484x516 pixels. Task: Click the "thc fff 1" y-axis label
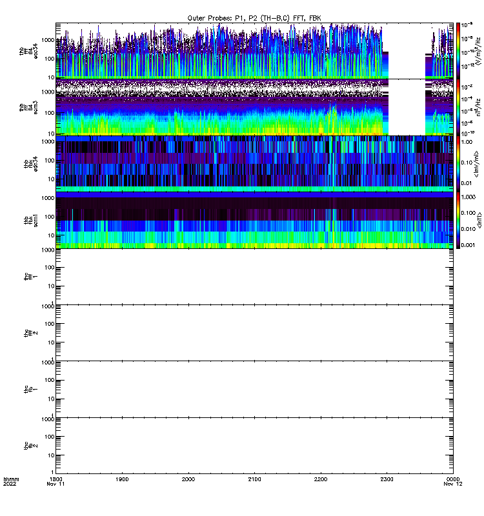tap(31, 277)
